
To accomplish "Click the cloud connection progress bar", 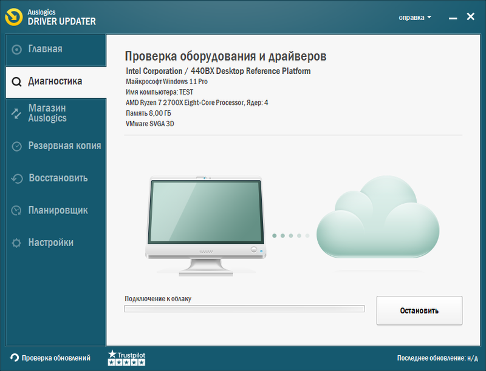I will tap(244, 309).
